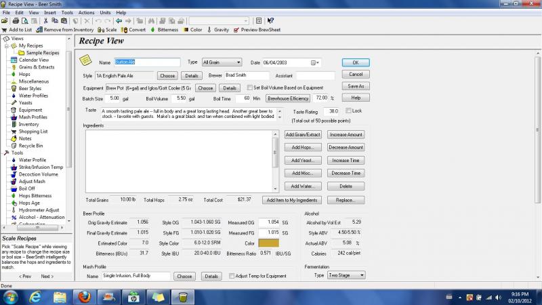This screenshot has width=542, height=305.
Task: Click the Convert recipe toolbar button
Action: [133, 30]
